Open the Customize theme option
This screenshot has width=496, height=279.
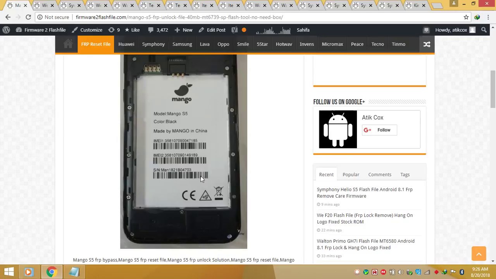87,30
